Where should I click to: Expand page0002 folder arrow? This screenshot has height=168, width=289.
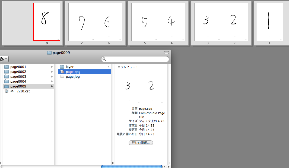pos(52,72)
